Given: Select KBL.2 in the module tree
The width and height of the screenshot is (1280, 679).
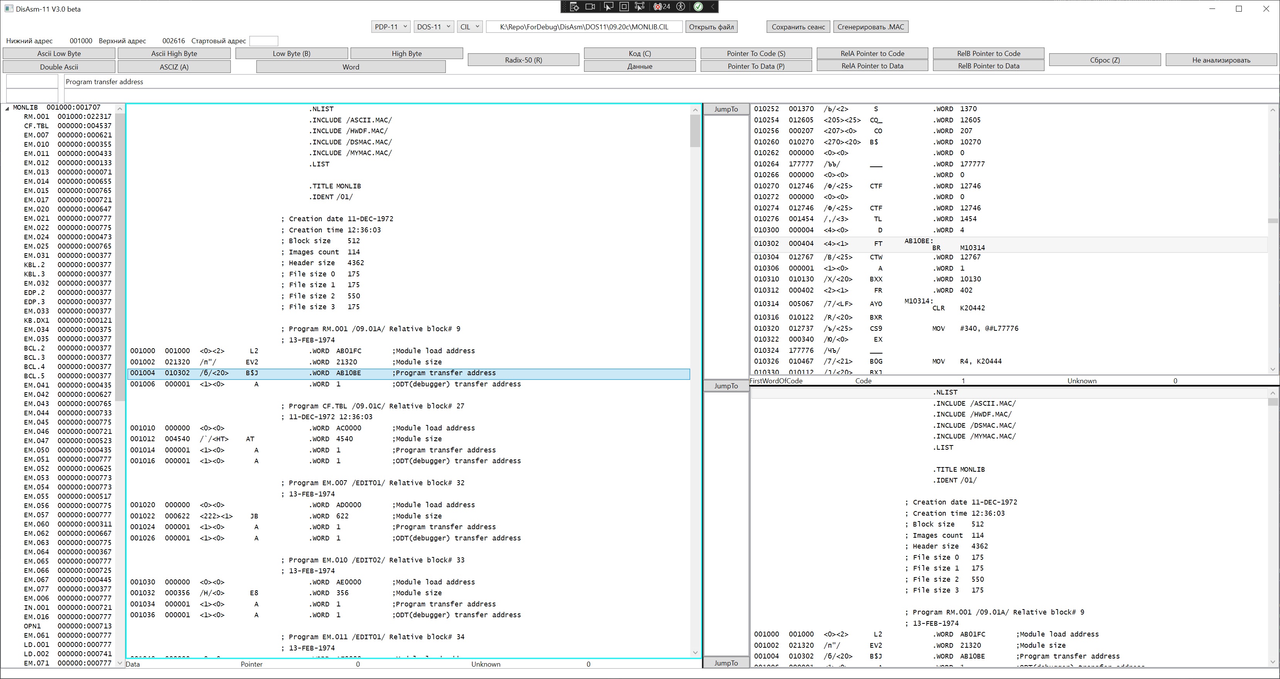Looking at the screenshot, I should 34,265.
